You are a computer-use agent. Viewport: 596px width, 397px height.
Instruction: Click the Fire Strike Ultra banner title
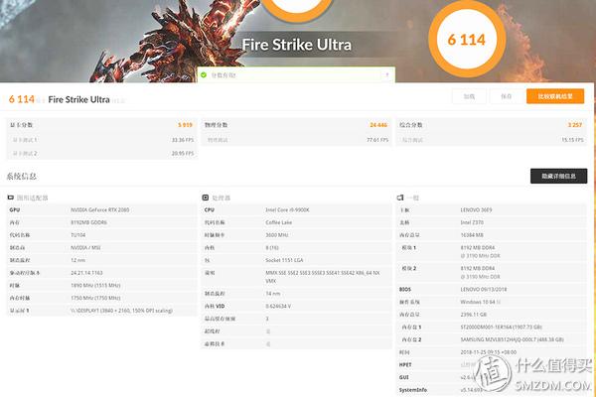point(296,45)
